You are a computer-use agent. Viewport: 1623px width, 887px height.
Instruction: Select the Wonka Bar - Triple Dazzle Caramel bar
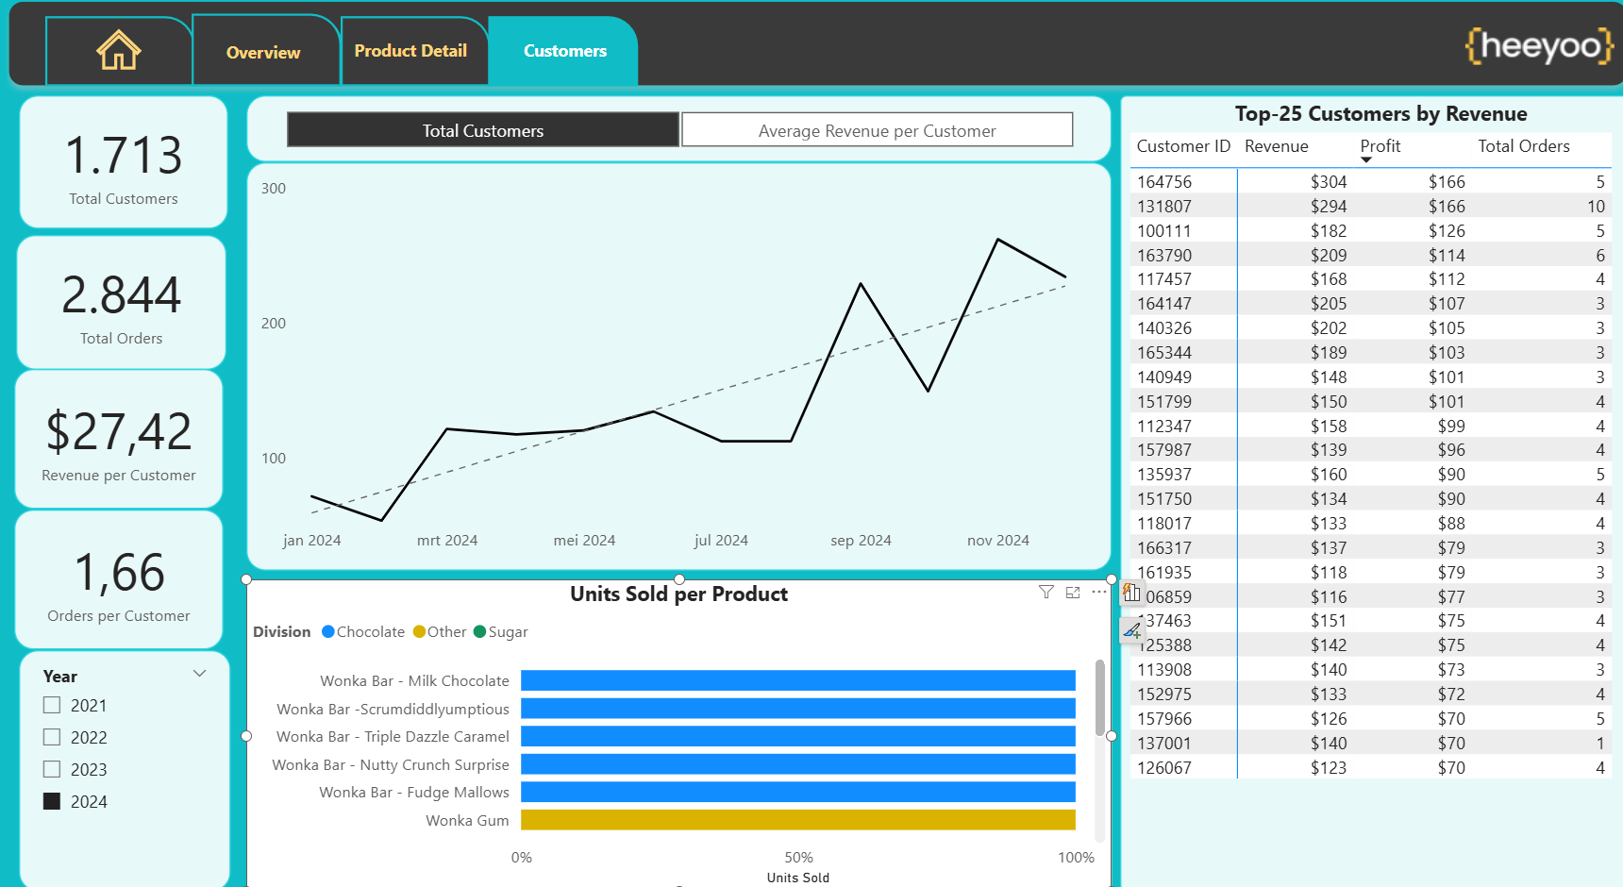(798, 736)
